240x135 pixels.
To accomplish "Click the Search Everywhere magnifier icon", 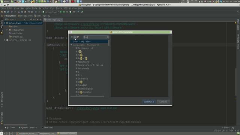I will [x=238, y=12].
